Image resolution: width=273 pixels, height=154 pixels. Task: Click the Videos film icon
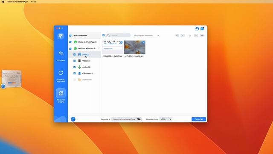click(79, 61)
